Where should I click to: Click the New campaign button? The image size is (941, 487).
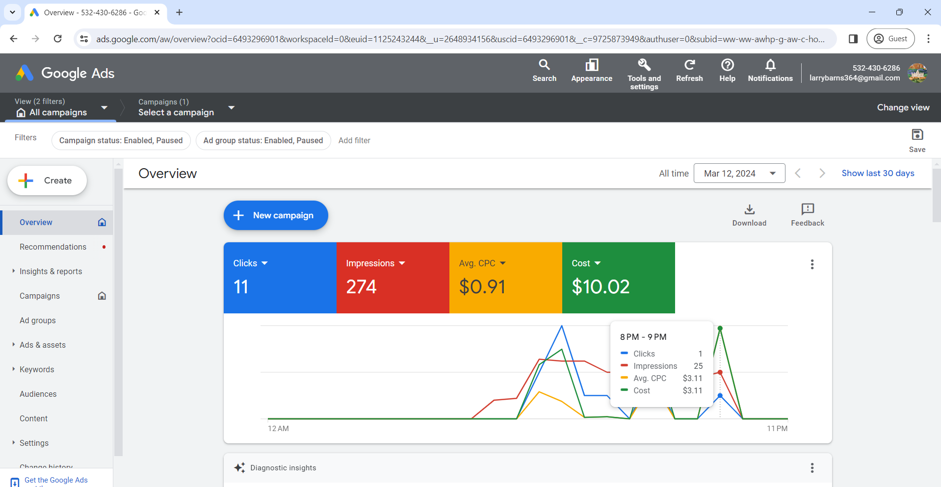276,215
